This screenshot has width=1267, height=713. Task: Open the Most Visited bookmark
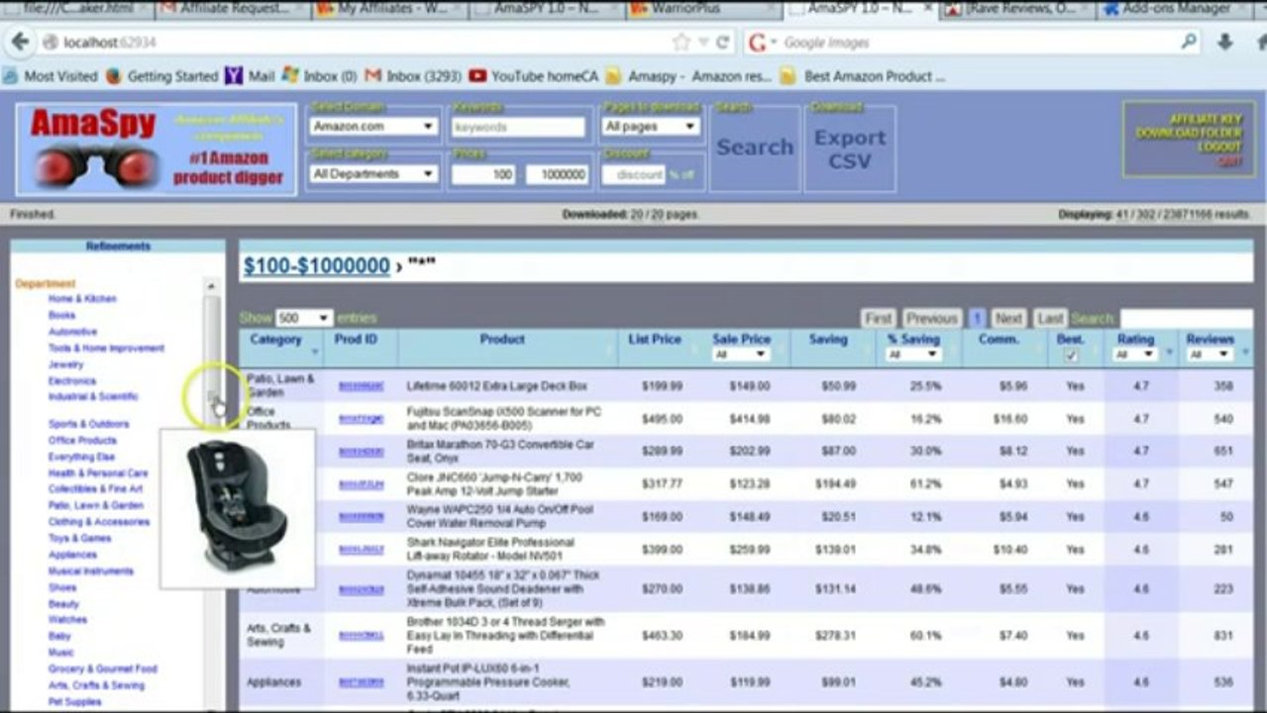(x=52, y=76)
